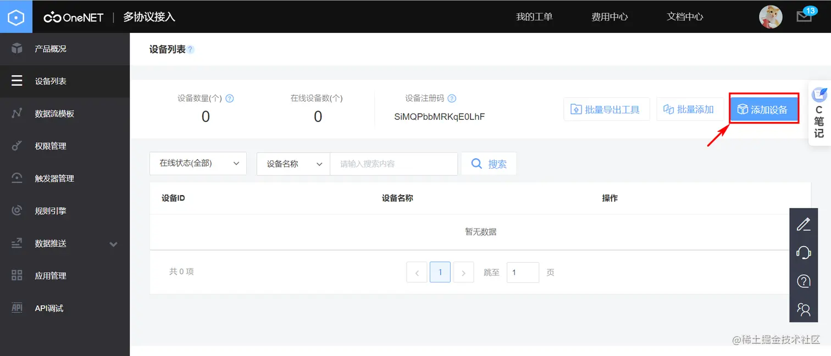
Task: Click the C笔记 floating note widget
Action: pos(819,113)
